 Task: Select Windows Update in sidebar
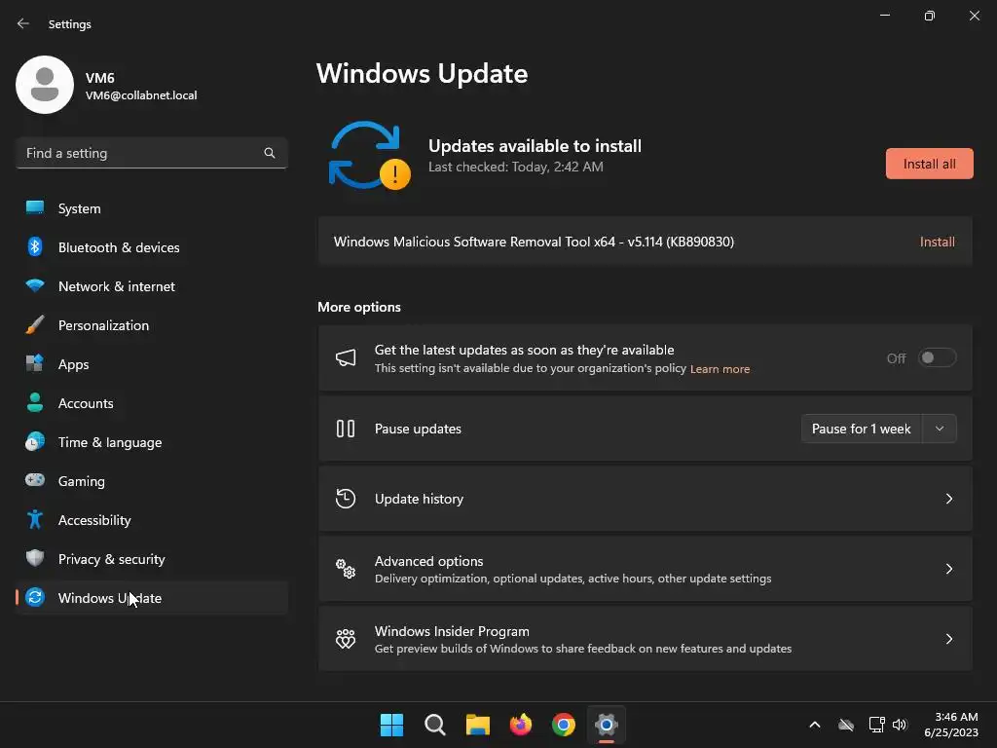tap(152, 597)
